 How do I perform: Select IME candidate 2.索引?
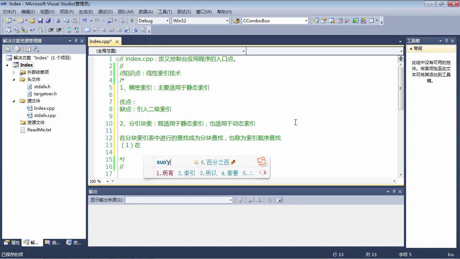(x=187, y=173)
